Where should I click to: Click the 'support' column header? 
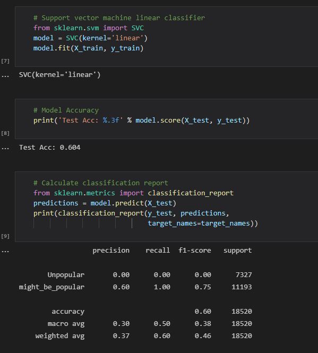[x=238, y=251]
